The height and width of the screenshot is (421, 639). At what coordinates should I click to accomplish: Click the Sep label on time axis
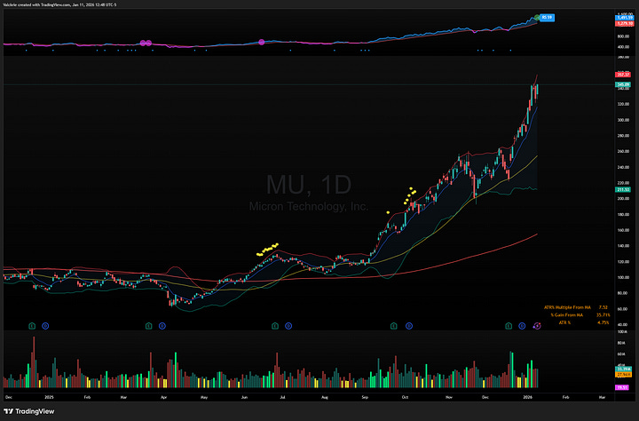click(365, 397)
